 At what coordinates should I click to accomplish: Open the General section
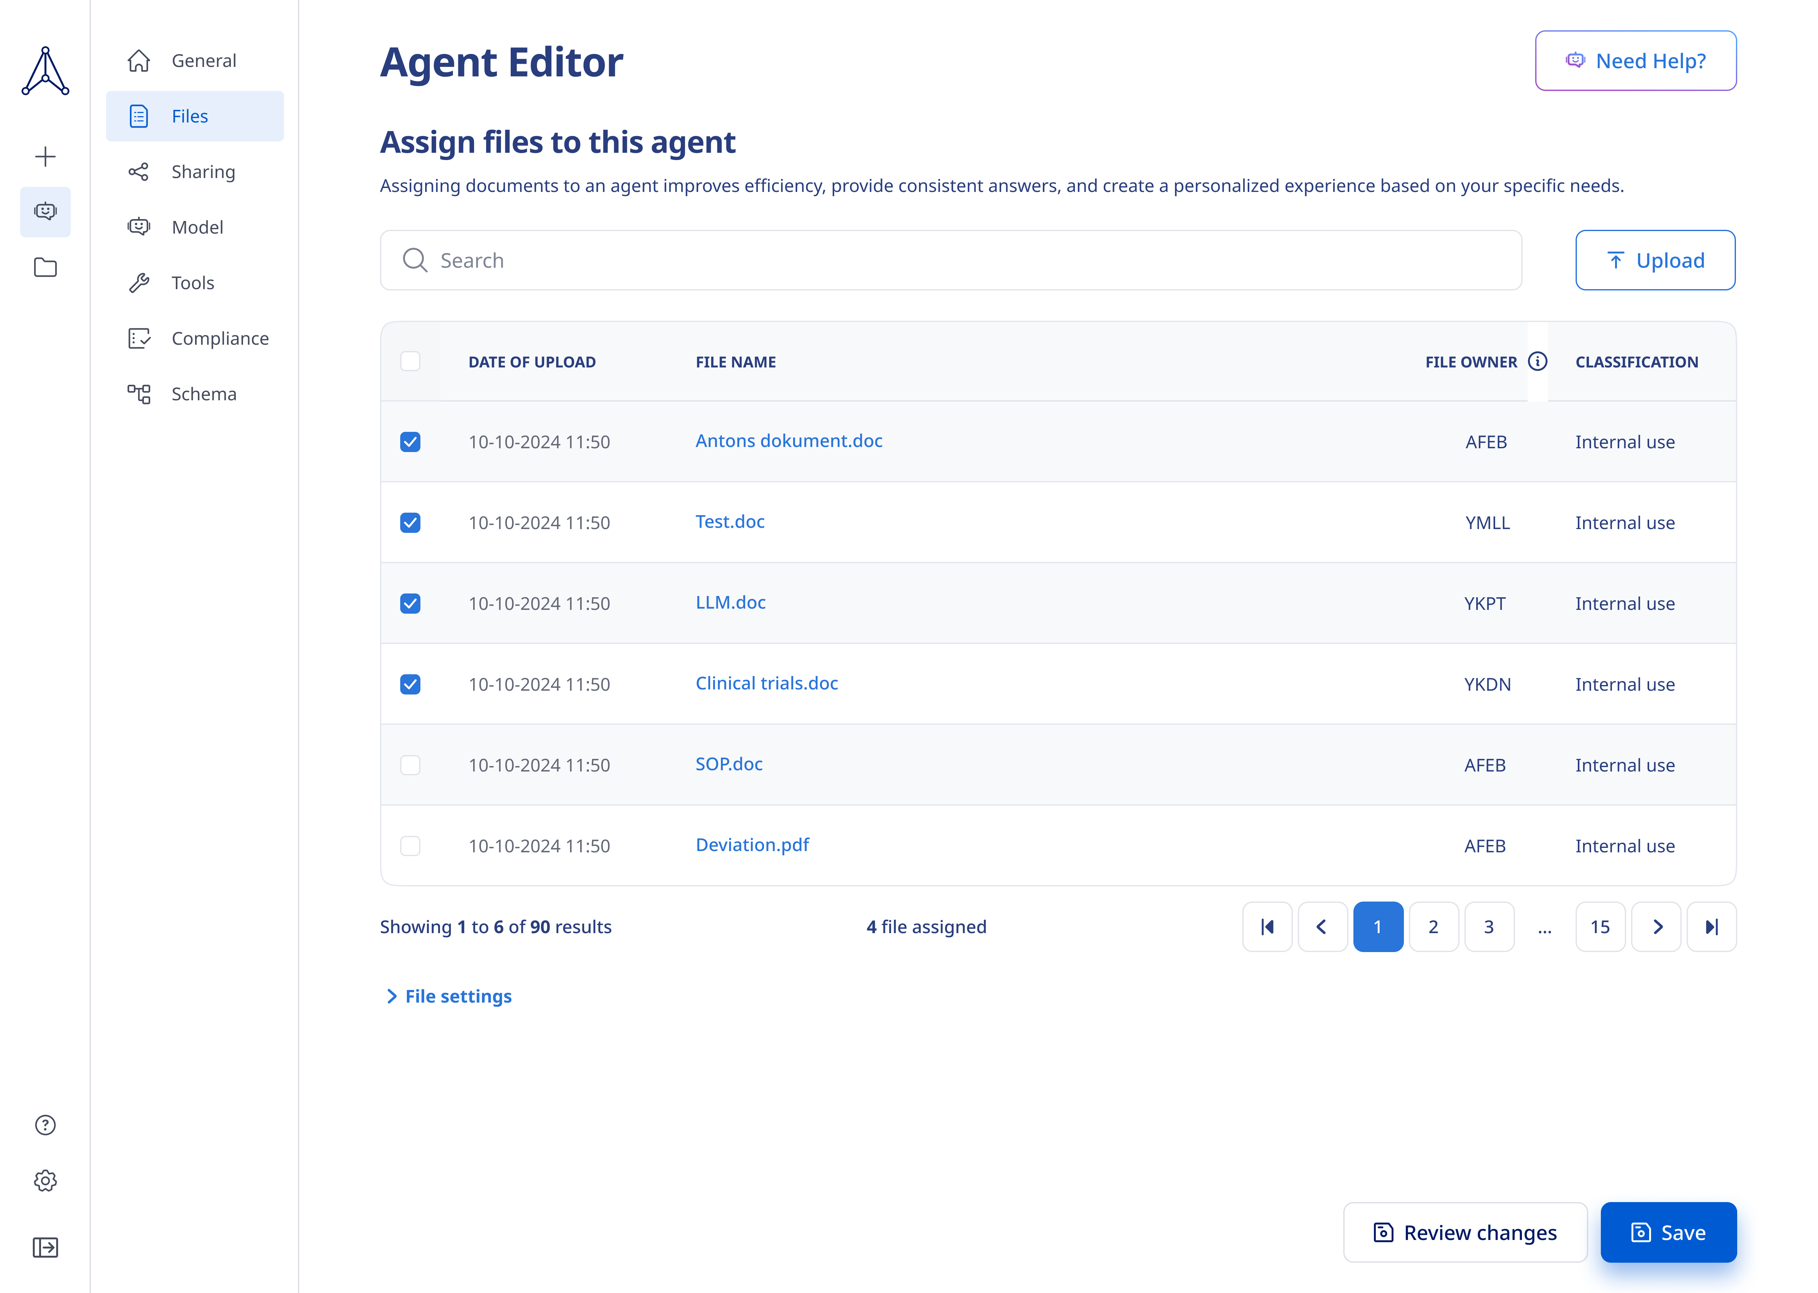pos(195,61)
